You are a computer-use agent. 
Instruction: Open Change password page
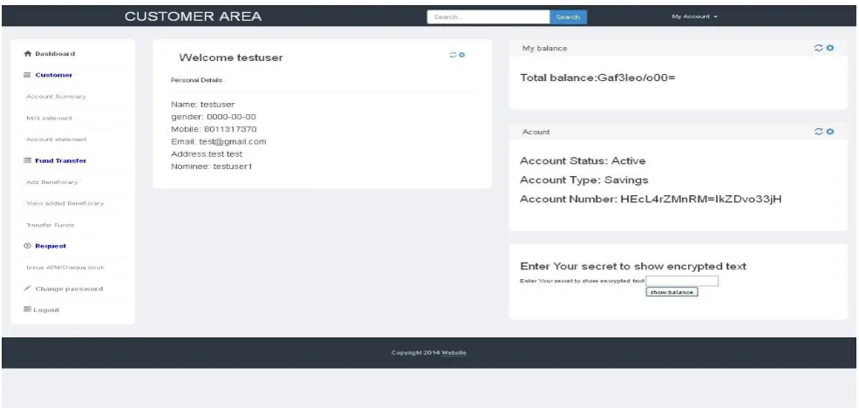pyautogui.click(x=69, y=289)
